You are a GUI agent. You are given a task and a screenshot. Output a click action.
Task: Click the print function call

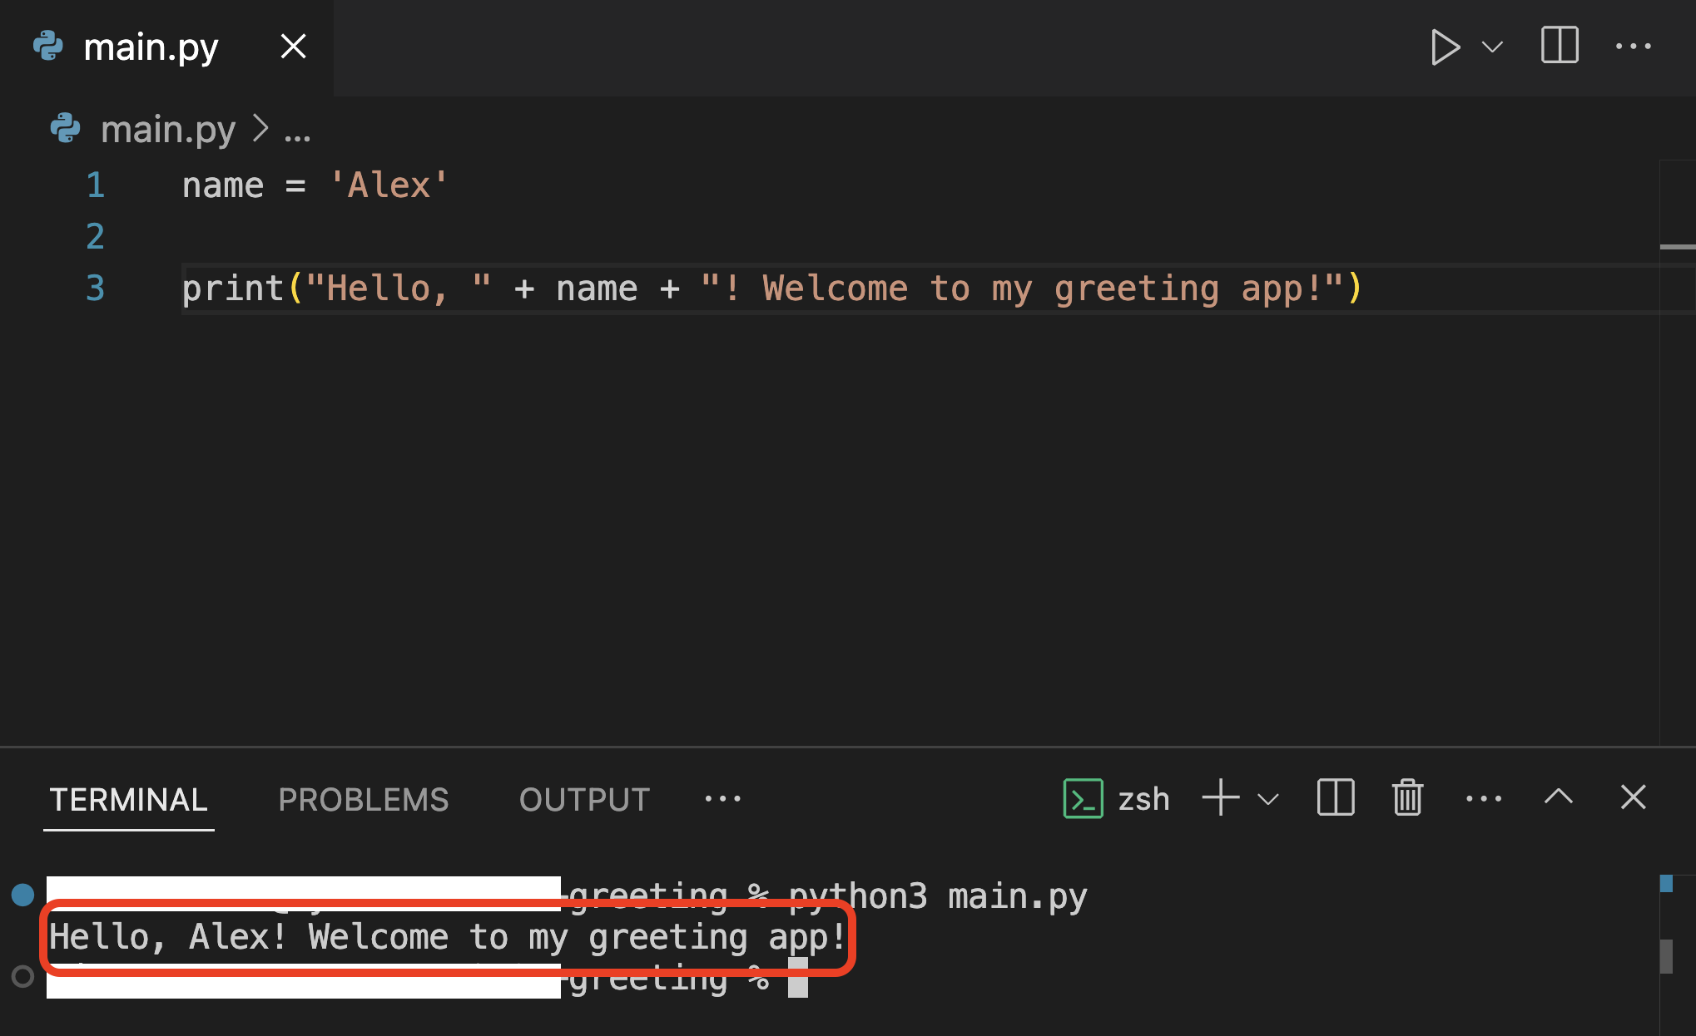tap(233, 289)
